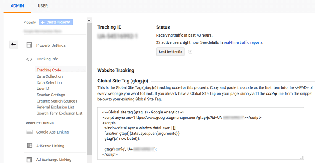Click the Status heading
This screenshot has height=163, width=315.
163,27
